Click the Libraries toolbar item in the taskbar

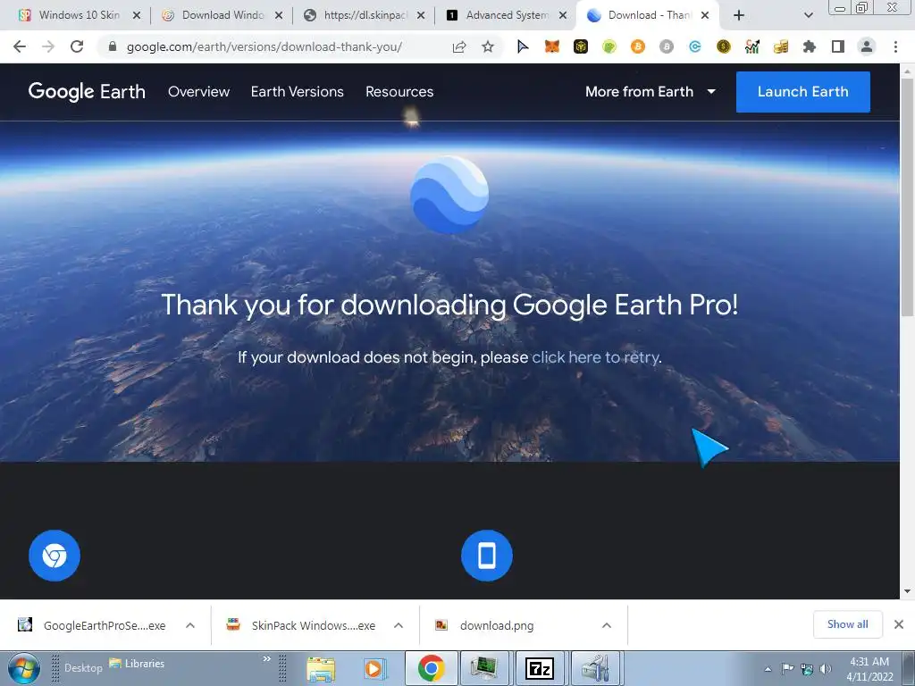pyautogui.click(x=137, y=664)
